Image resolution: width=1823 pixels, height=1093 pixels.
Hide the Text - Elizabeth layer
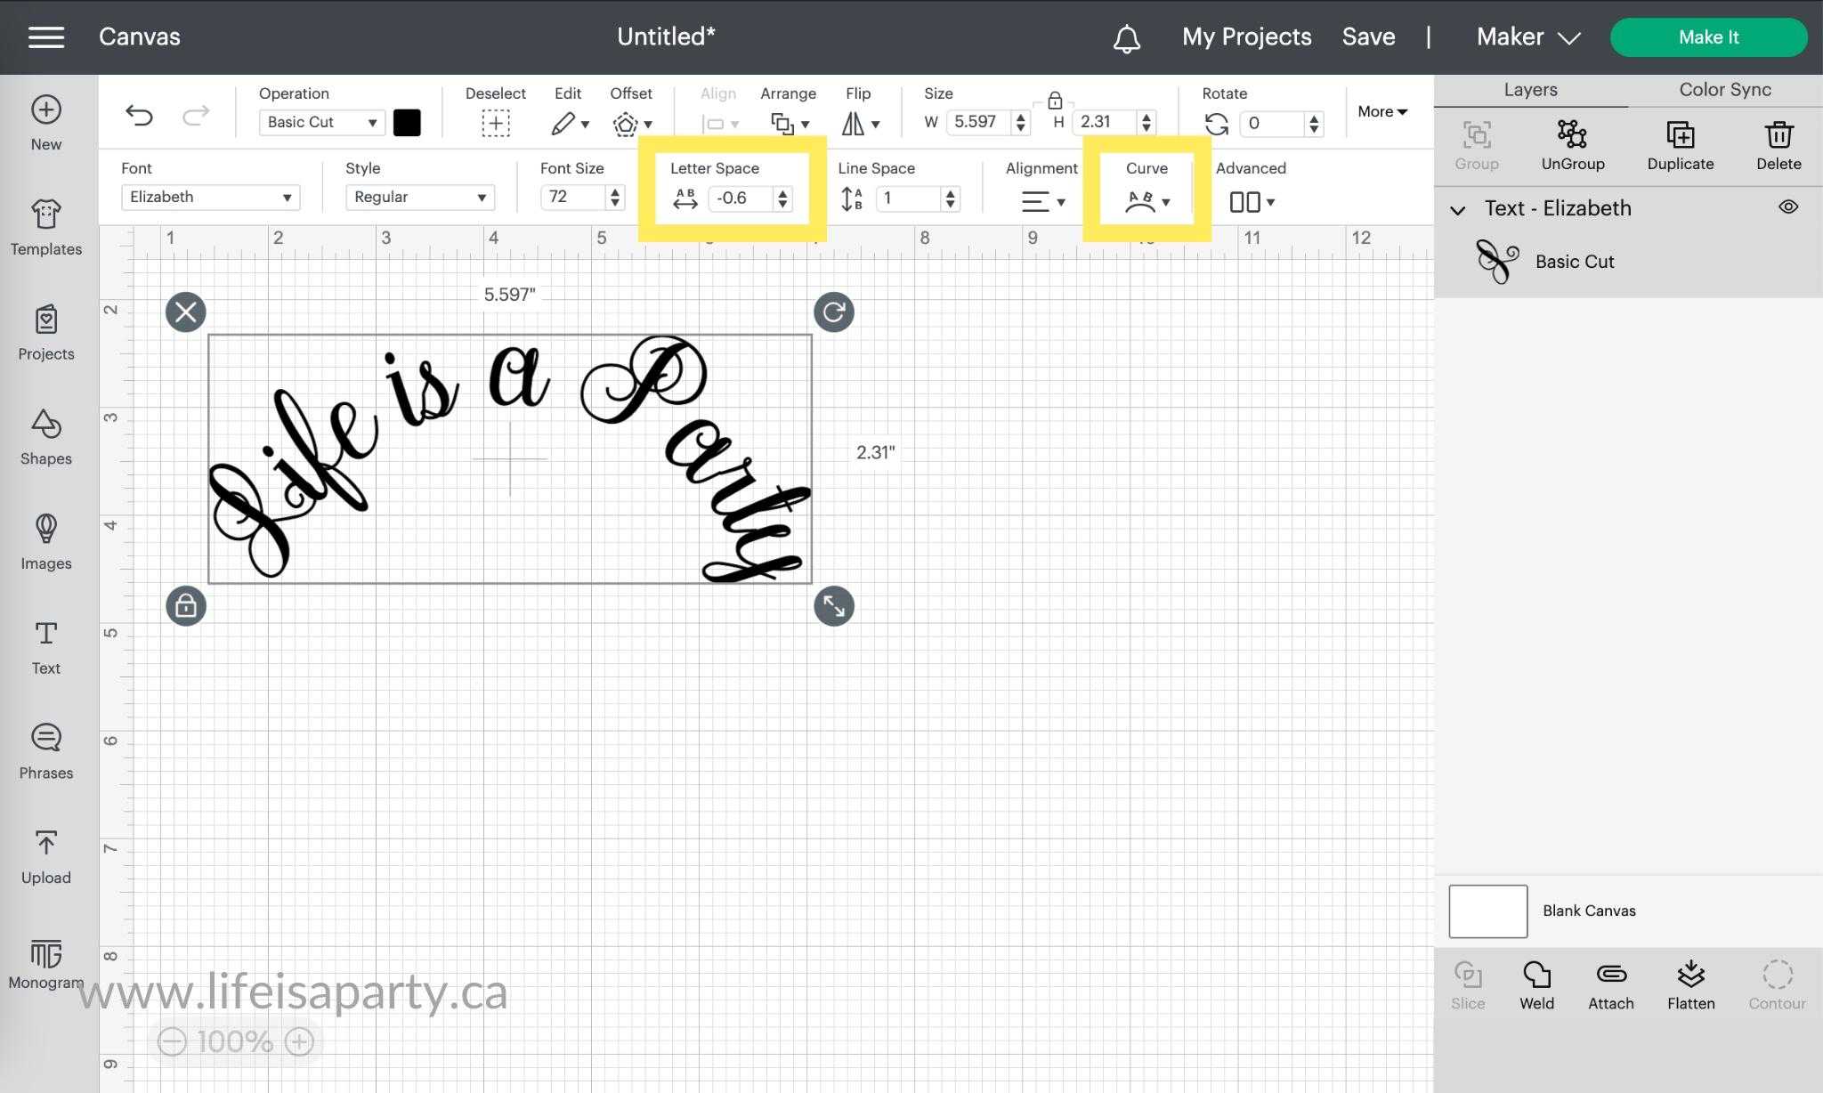click(1787, 207)
